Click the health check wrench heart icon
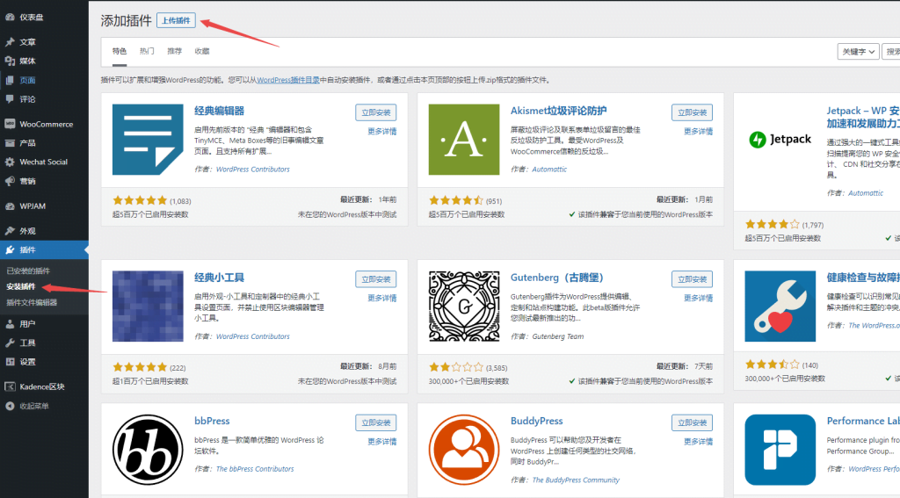The image size is (900, 498). click(x=780, y=307)
